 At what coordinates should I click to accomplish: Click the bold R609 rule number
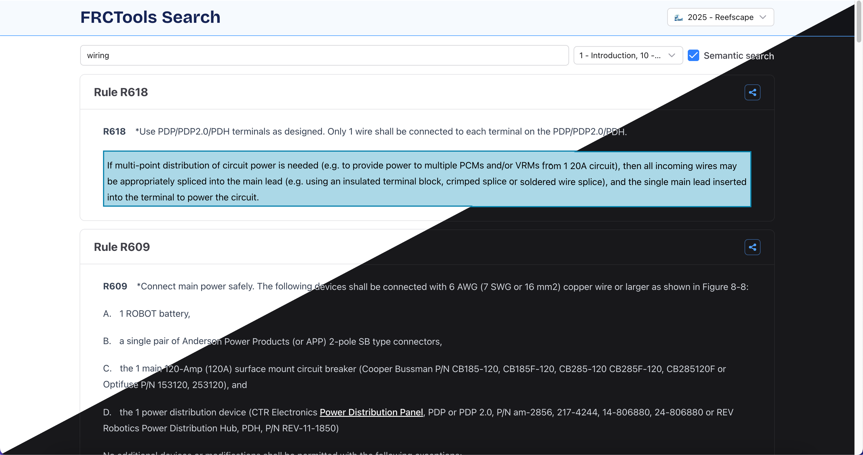click(x=115, y=287)
